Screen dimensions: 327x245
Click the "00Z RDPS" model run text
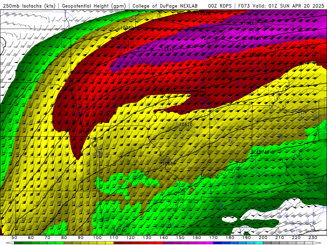pyautogui.click(x=220, y=6)
